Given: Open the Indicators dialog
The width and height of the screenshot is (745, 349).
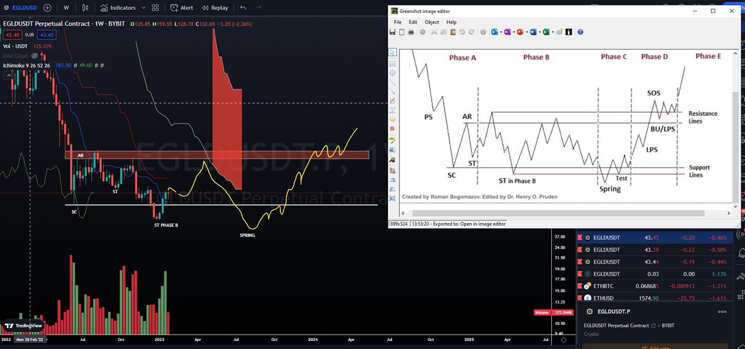Looking at the screenshot, I should (x=118, y=8).
